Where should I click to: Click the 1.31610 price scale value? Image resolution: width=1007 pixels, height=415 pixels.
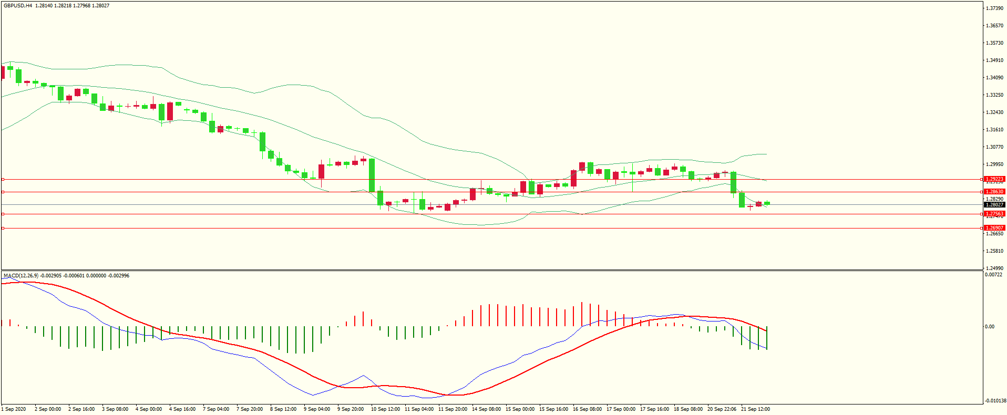tap(994, 130)
